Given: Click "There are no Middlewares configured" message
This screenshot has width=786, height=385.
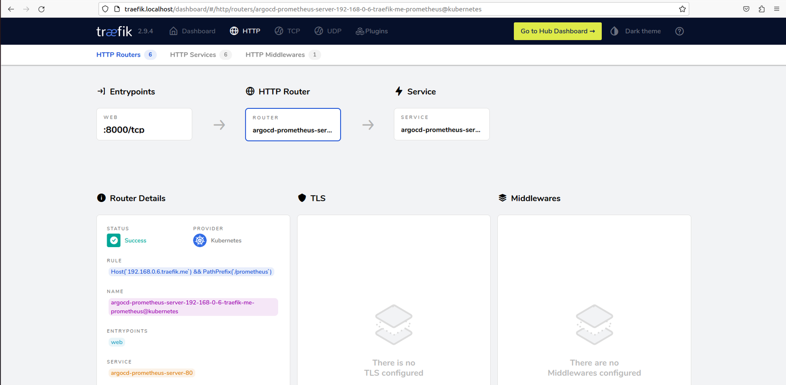Looking at the screenshot, I should (595, 368).
